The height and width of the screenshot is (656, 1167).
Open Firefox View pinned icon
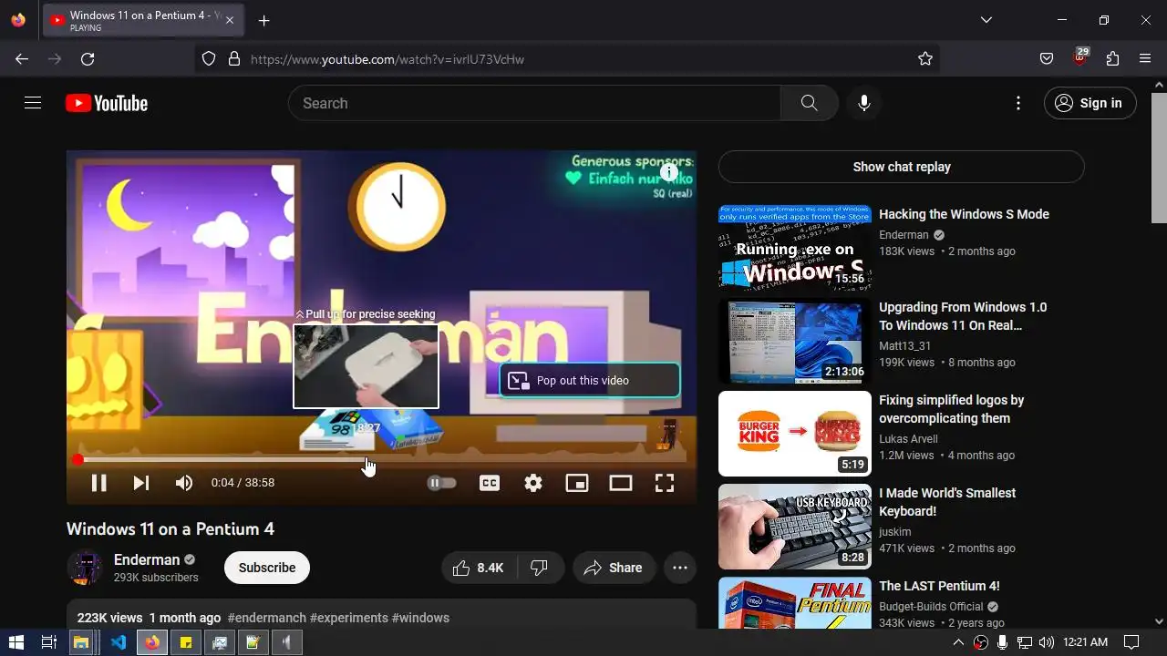[x=18, y=20]
